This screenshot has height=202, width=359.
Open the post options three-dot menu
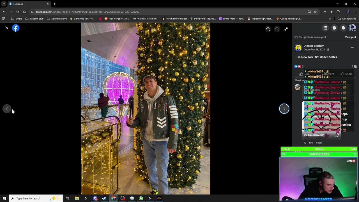pyautogui.click(x=353, y=47)
